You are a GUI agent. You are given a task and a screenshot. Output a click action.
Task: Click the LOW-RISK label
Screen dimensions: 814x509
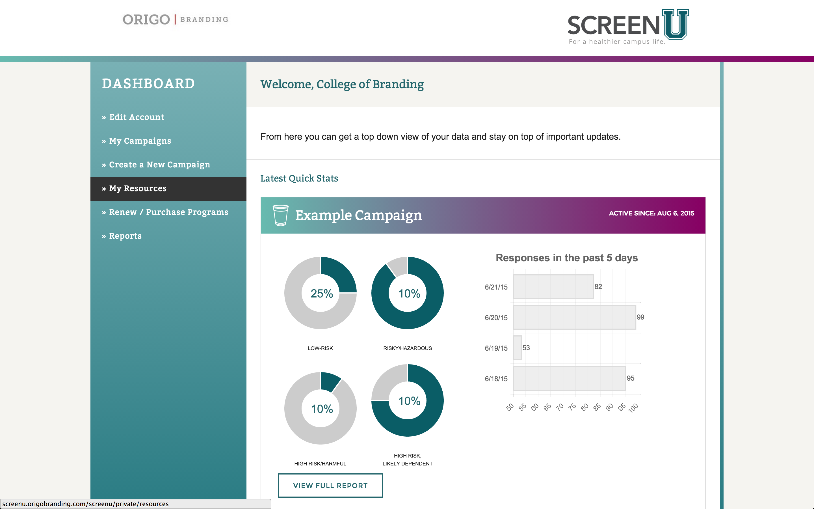click(320, 348)
